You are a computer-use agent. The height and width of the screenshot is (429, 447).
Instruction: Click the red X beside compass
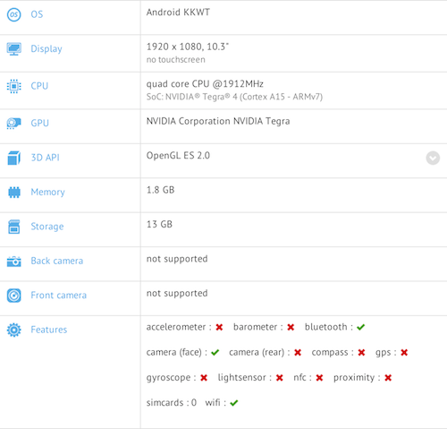361,353
